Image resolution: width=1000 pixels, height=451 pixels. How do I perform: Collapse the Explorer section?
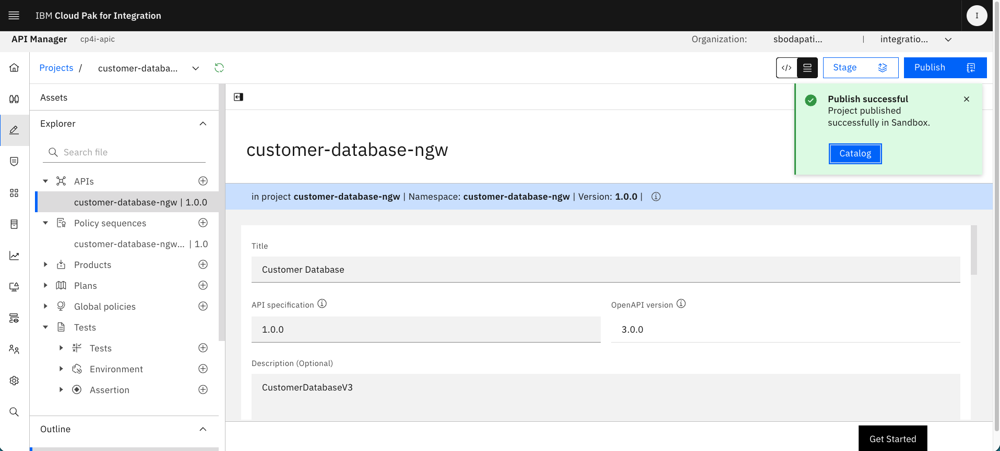click(203, 124)
